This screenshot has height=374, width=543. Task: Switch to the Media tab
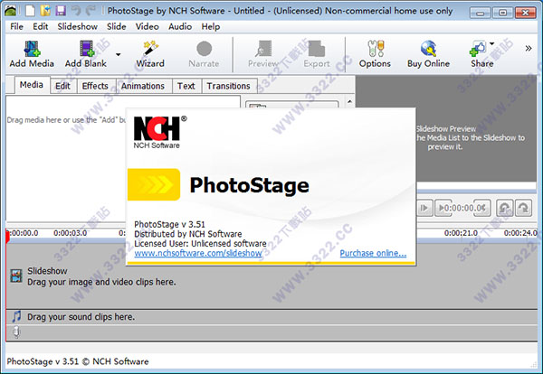32,85
